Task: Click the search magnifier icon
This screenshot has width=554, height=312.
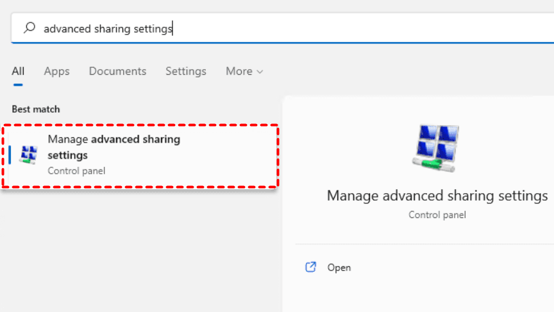Action: pyautogui.click(x=29, y=28)
